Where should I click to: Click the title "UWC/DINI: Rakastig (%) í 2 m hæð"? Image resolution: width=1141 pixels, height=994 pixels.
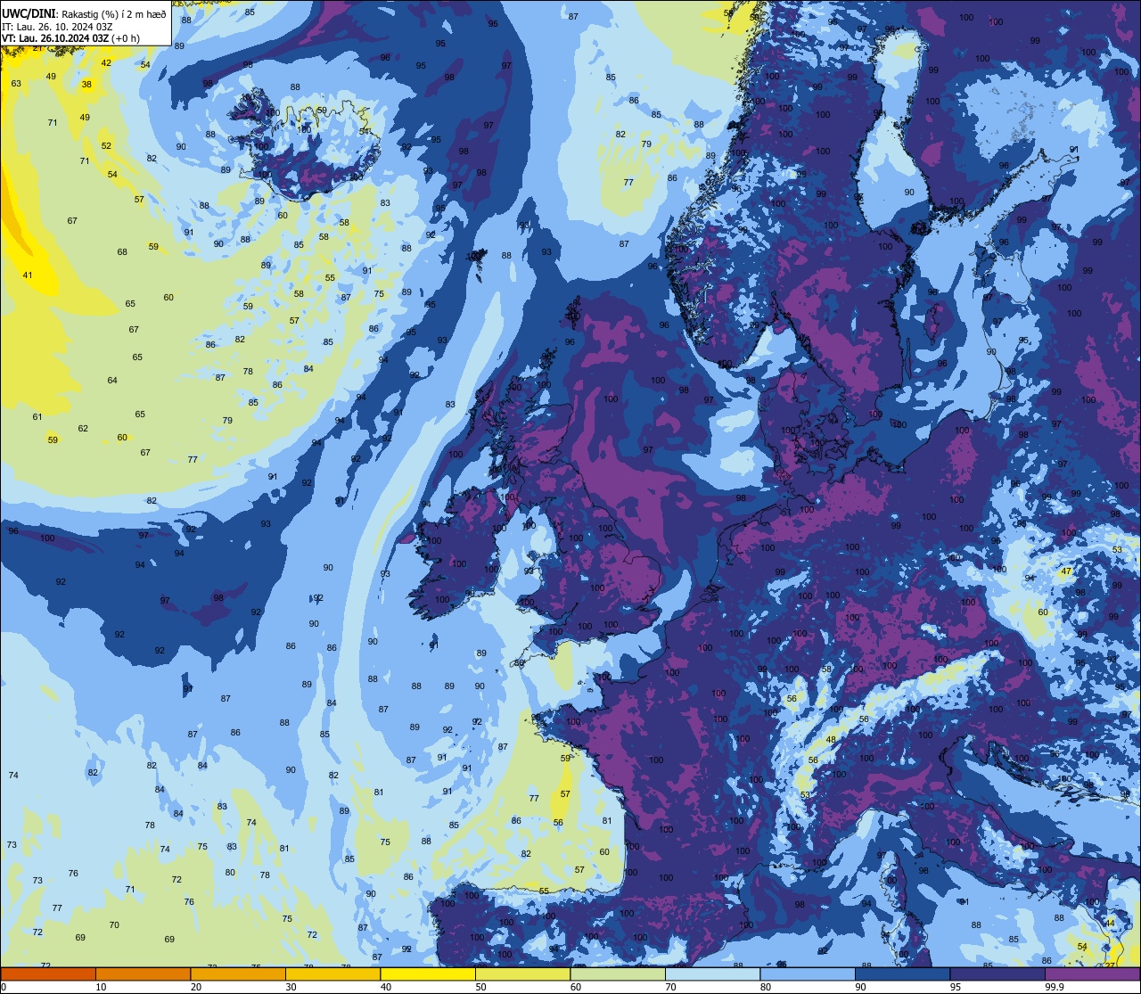[x=84, y=13]
